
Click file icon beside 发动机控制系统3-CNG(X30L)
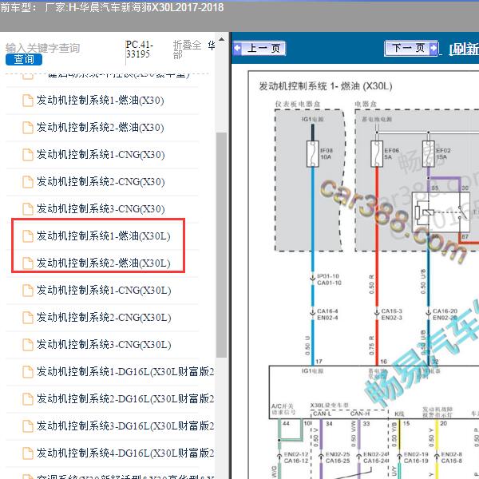(28, 345)
